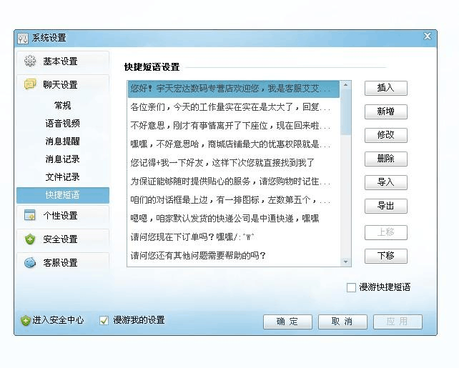Export phrases with the 导出 button
This screenshot has width=459, height=368.
[x=386, y=206]
